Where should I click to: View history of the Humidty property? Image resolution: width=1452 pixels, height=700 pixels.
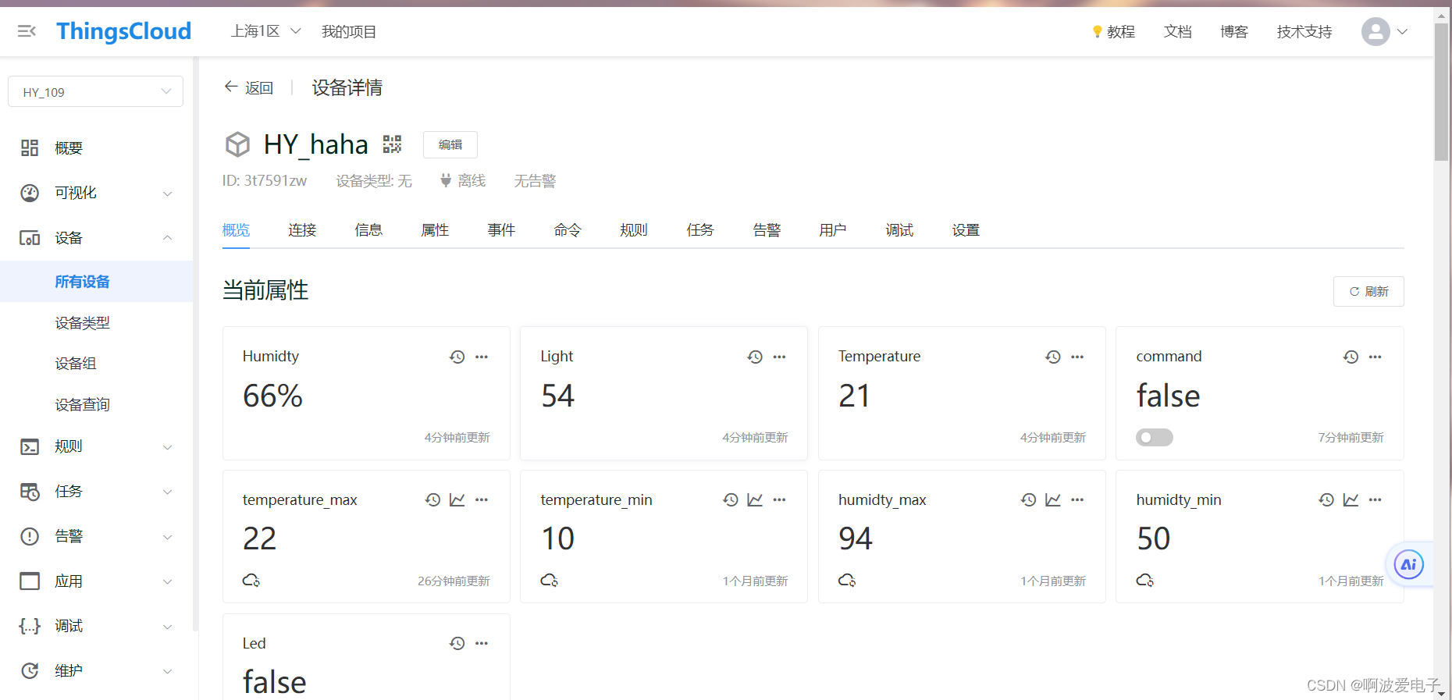[x=457, y=357]
